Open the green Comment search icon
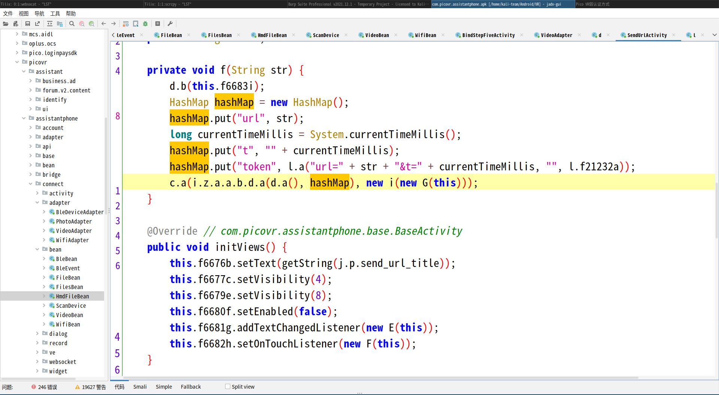The width and height of the screenshot is (719, 395). click(x=91, y=24)
